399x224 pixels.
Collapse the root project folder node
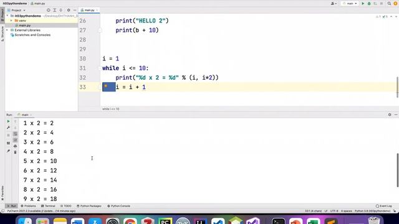coord(7,16)
